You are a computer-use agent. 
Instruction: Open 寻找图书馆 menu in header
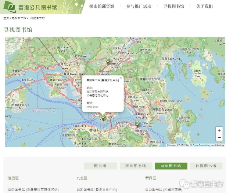174,6
